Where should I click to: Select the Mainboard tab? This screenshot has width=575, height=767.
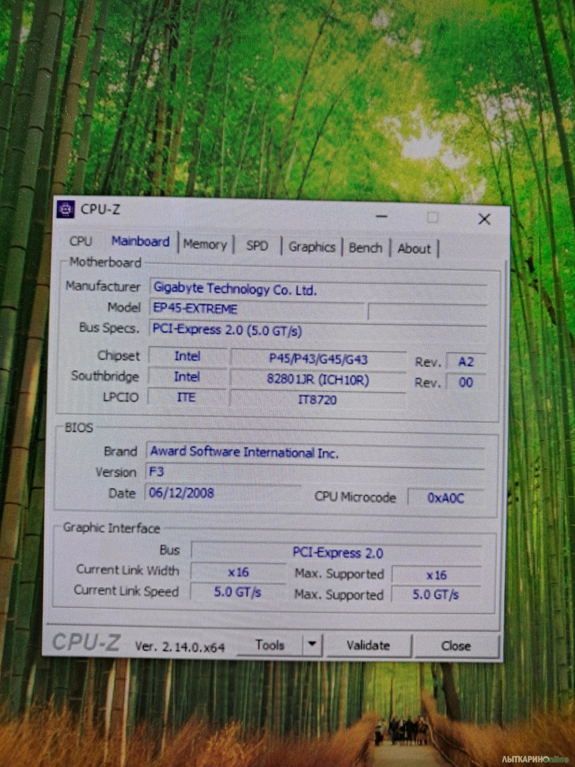click(x=140, y=241)
